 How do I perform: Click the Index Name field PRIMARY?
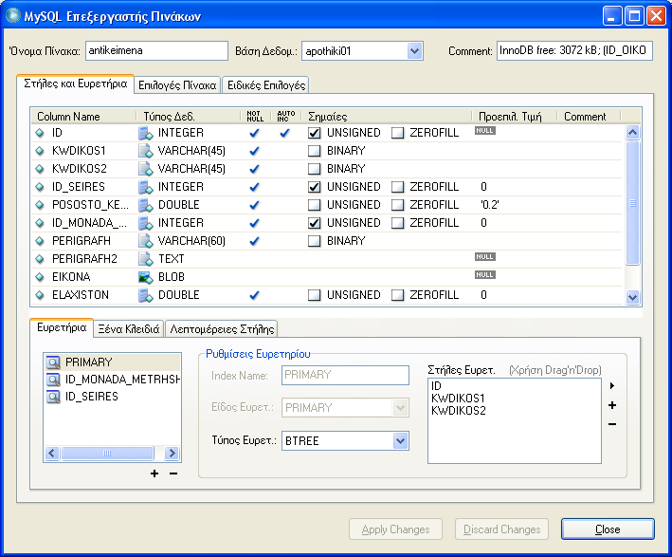pos(345,375)
